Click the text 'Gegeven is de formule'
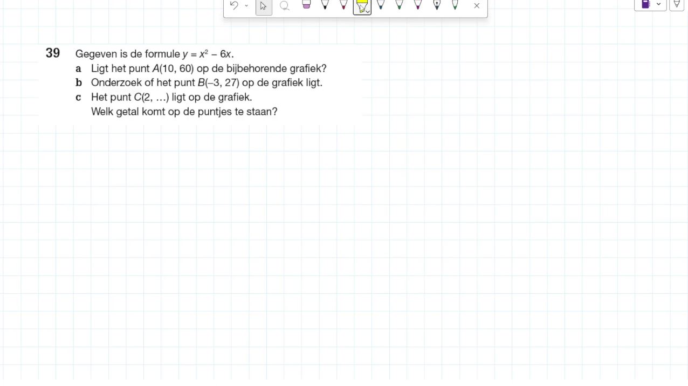 (128, 54)
